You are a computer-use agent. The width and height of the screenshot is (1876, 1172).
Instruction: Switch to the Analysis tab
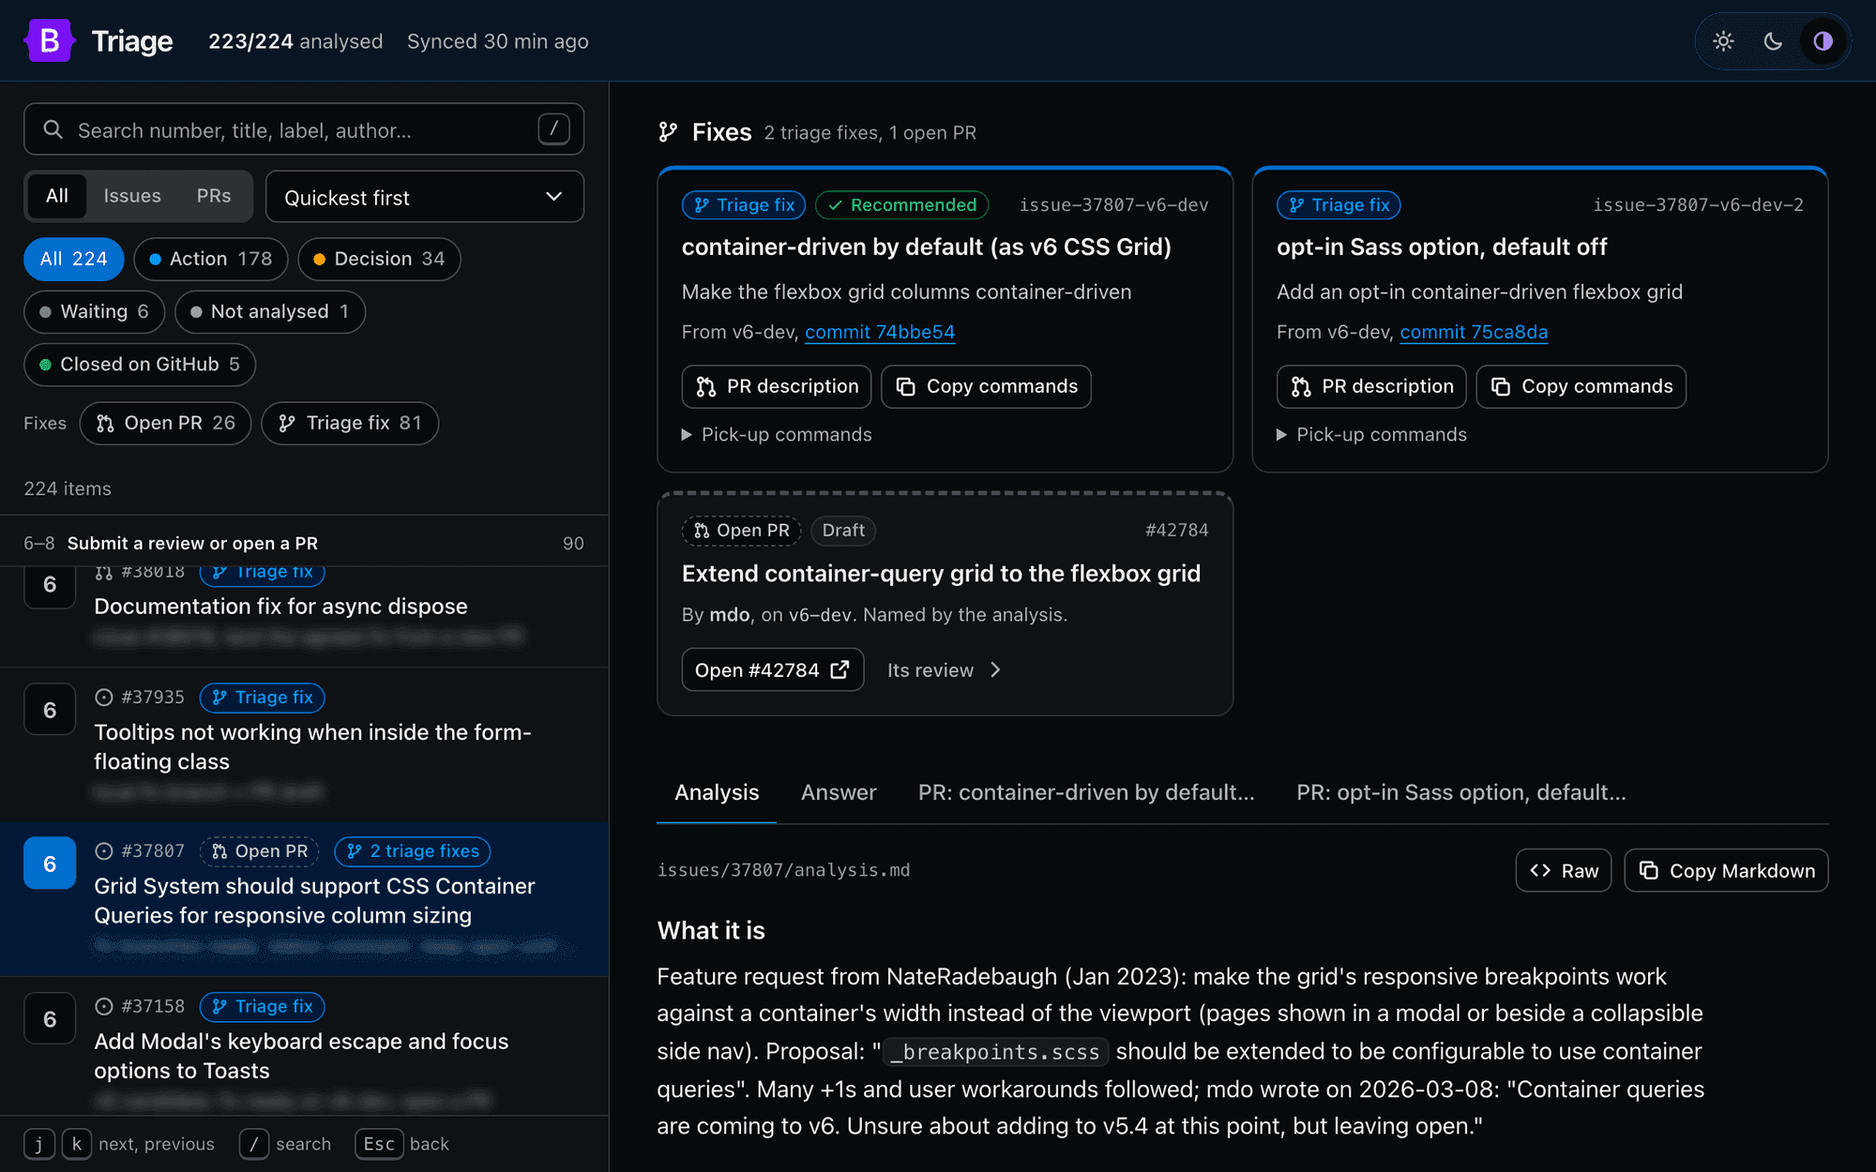(717, 792)
